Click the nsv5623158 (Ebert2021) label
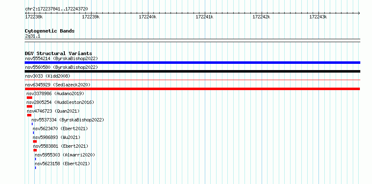This screenshot has height=184, width=372. click(62, 164)
